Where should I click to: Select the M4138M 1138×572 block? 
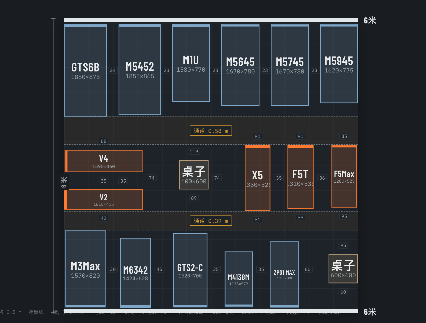click(239, 279)
